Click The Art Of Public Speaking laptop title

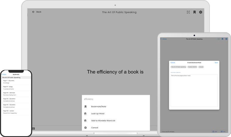[119, 12]
